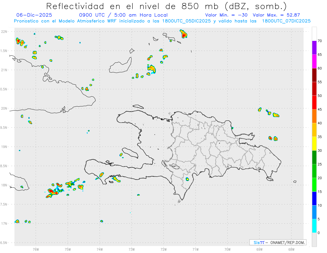The image size is (327, 253).
Task: Select the '68W' longitude axis label
Action: [291, 249]
